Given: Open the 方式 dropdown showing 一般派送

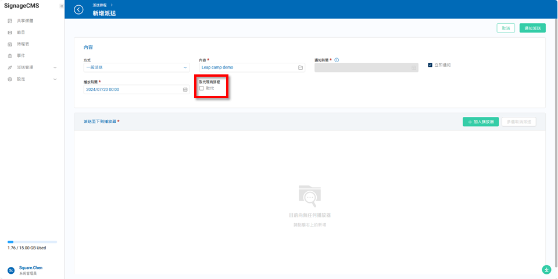Looking at the screenshot, I should coord(137,67).
